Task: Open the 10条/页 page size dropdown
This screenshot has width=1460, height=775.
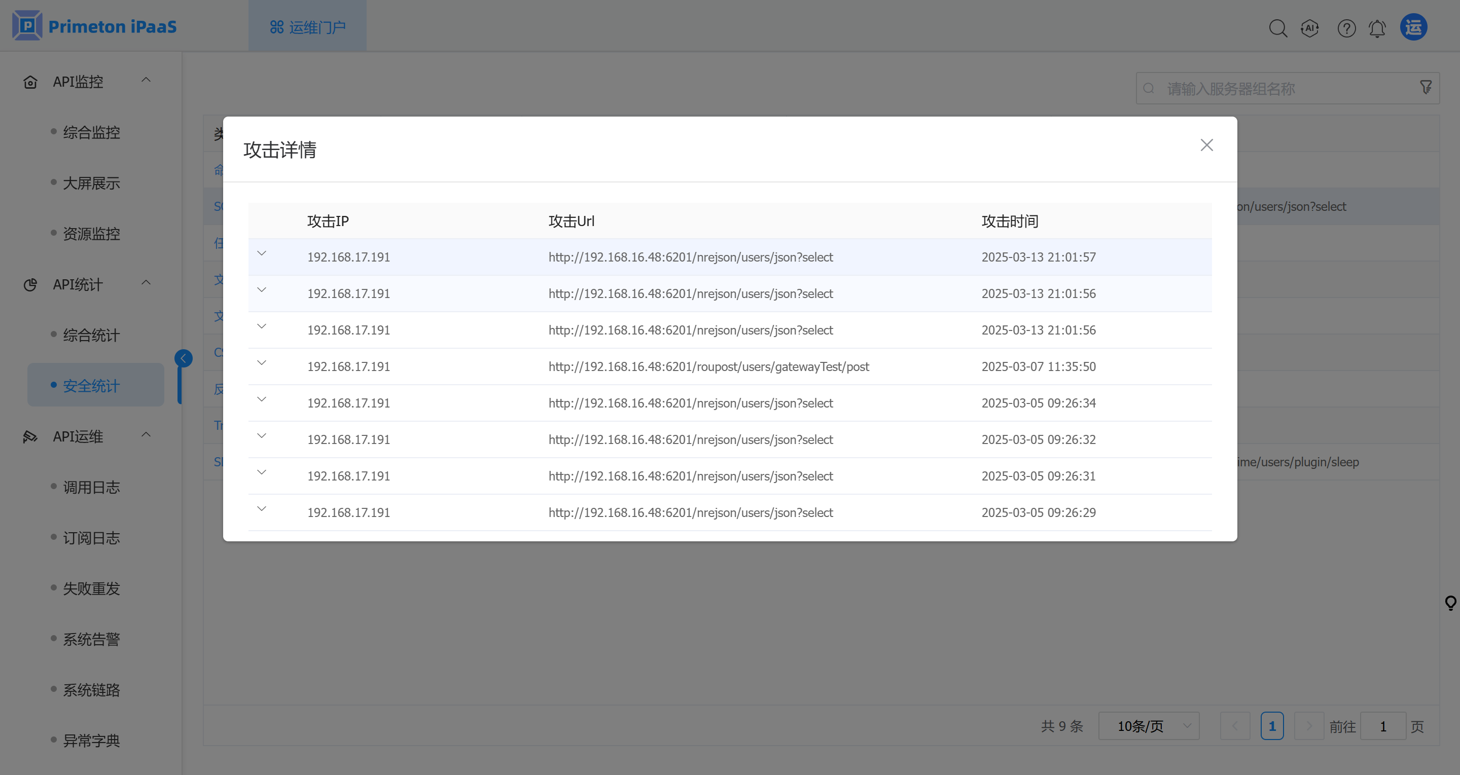Action: [x=1148, y=726]
